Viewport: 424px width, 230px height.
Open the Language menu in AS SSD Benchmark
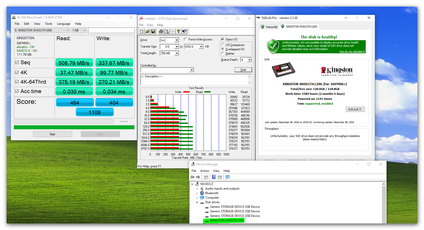(x=64, y=24)
